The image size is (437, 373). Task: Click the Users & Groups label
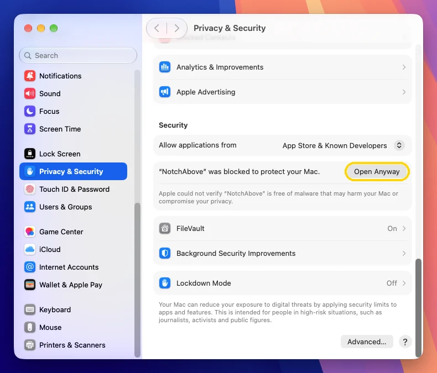pyautogui.click(x=65, y=207)
